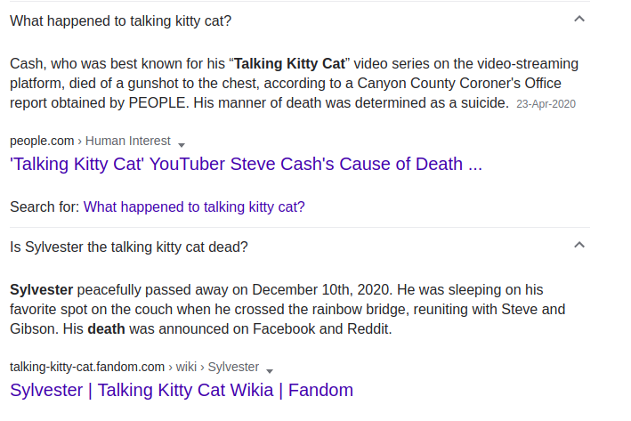The image size is (631, 421).
Task: Open Sylvester | Talking Kitty Cat Wikia | Fandom link
Action: pyautogui.click(x=182, y=390)
